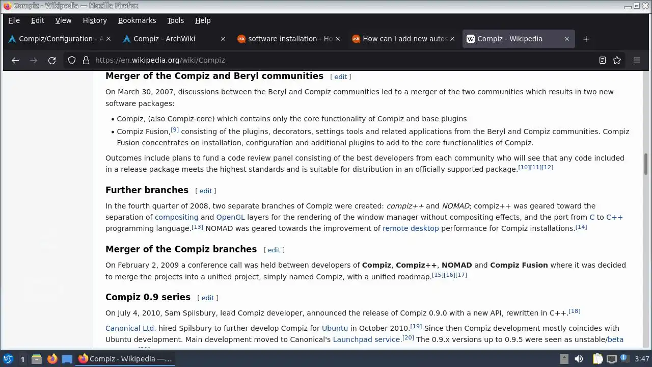Open the Launchpad service link
This screenshot has height=367, width=652.
366,339
